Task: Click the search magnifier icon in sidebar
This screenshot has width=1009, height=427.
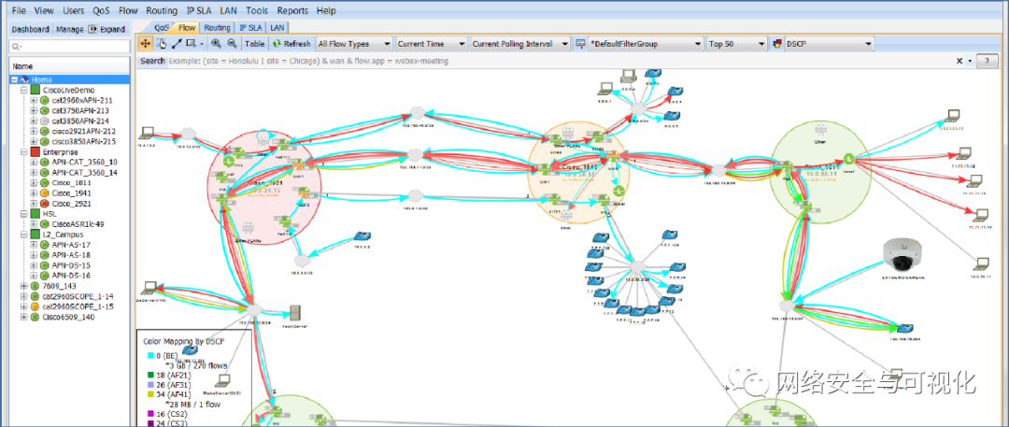Action: click(x=16, y=47)
